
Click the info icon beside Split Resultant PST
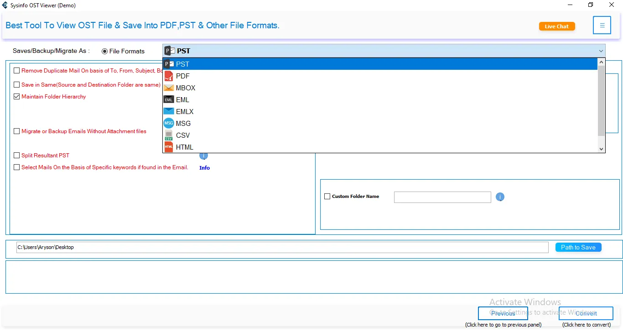click(x=204, y=156)
